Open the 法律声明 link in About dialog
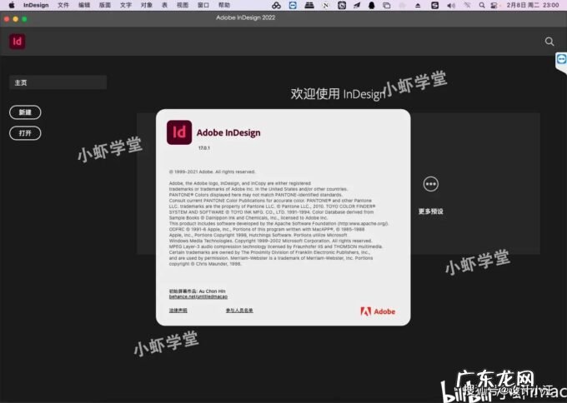The image size is (567, 403). (178, 311)
